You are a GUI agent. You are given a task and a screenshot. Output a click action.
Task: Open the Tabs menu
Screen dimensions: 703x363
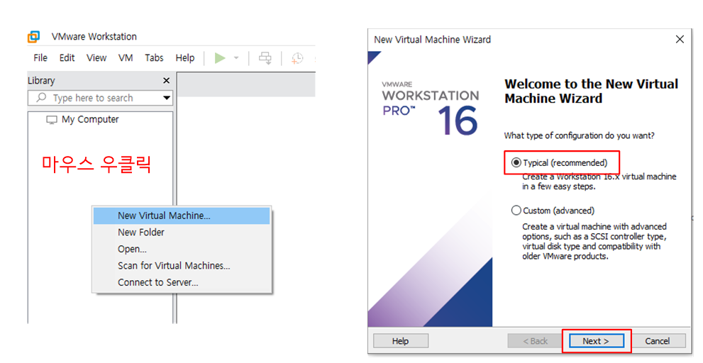(154, 58)
